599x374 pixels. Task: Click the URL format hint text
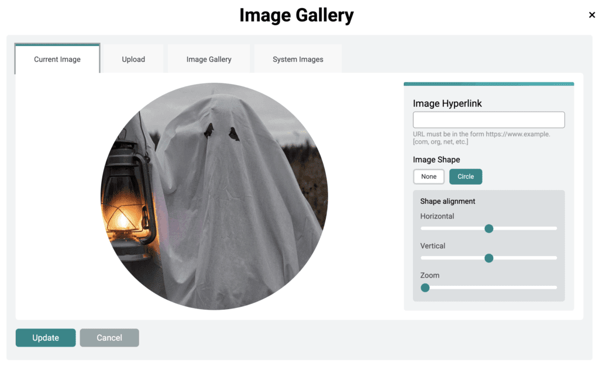coord(481,138)
